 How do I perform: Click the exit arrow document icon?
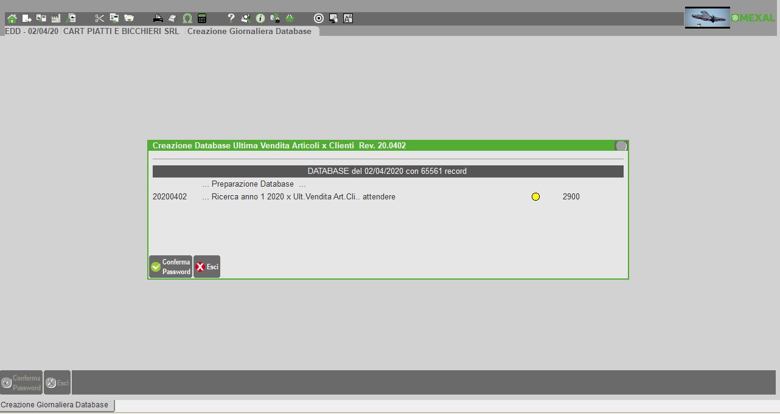[x=27, y=18]
